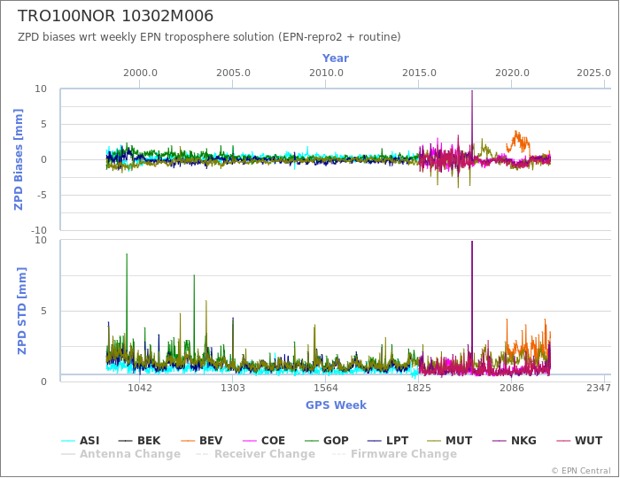620x478 pixels.
Task: Toggle the GOP series in the legend
Action: 327,441
